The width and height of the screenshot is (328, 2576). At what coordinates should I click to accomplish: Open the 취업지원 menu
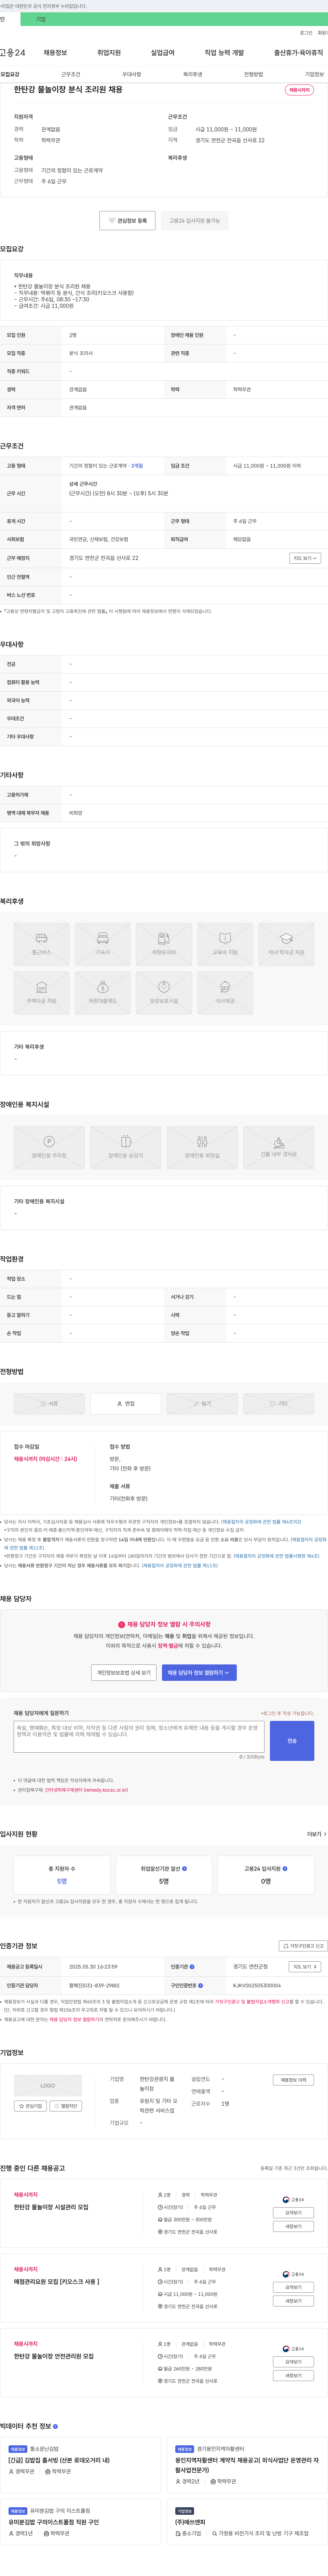109,53
